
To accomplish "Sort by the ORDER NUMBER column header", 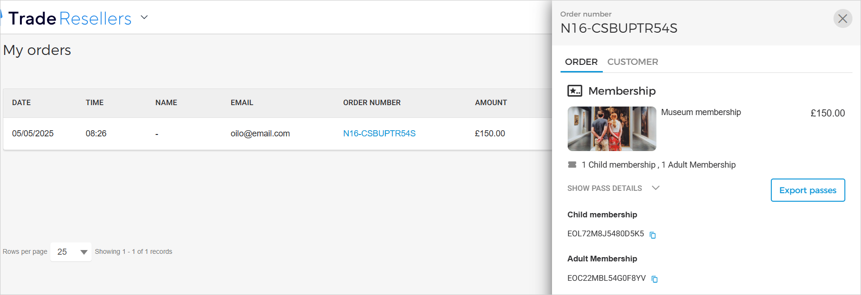I will coord(372,103).
